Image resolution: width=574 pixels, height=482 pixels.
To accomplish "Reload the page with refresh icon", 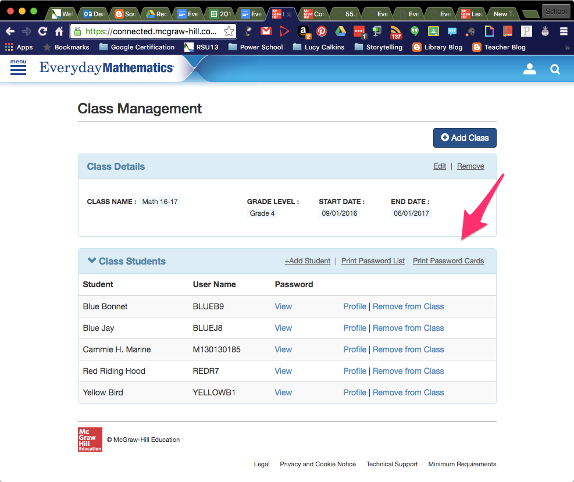I will [x=42, y=31].
